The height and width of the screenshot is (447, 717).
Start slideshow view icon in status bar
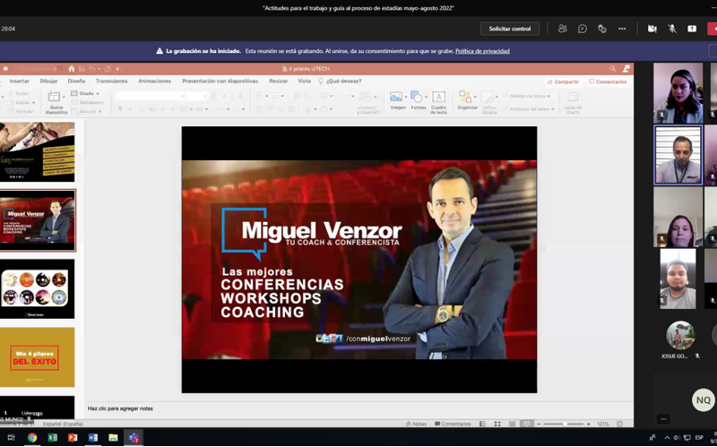527,424
